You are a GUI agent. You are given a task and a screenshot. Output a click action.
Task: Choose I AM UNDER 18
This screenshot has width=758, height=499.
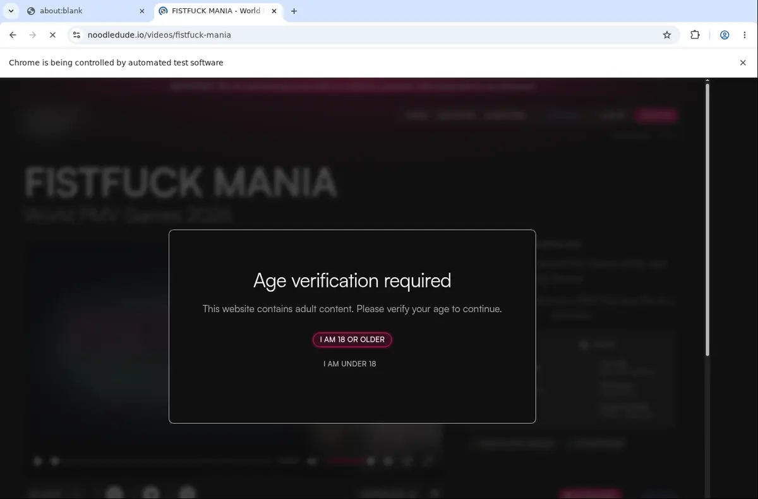350,364
